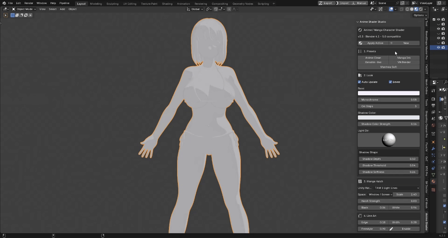The image size is (448, 238).
Task: Toggle the Eevee checkbox
Action: [x=390, y=82]
